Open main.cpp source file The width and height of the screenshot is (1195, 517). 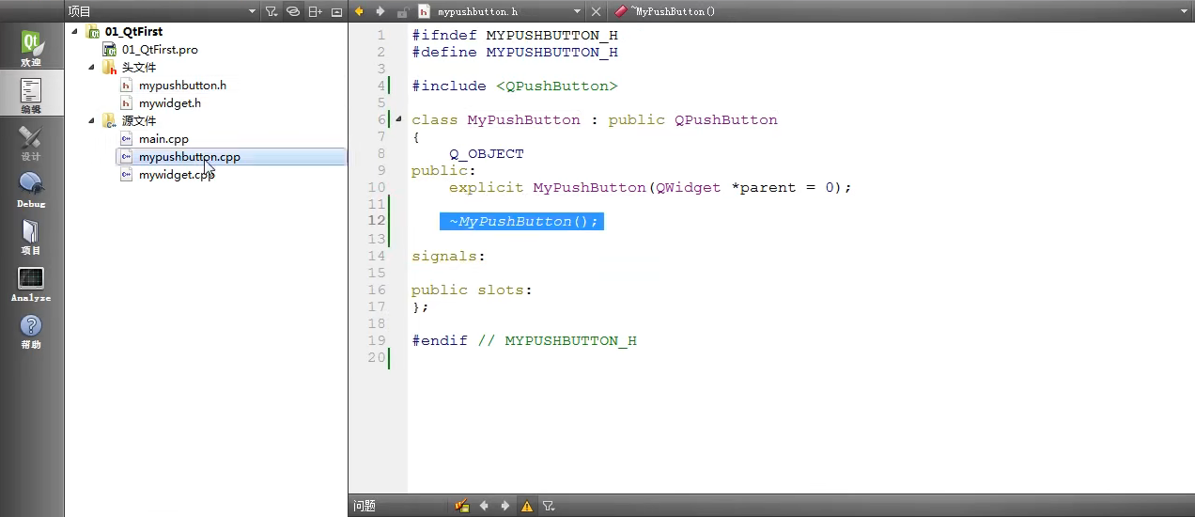point(163,138)
